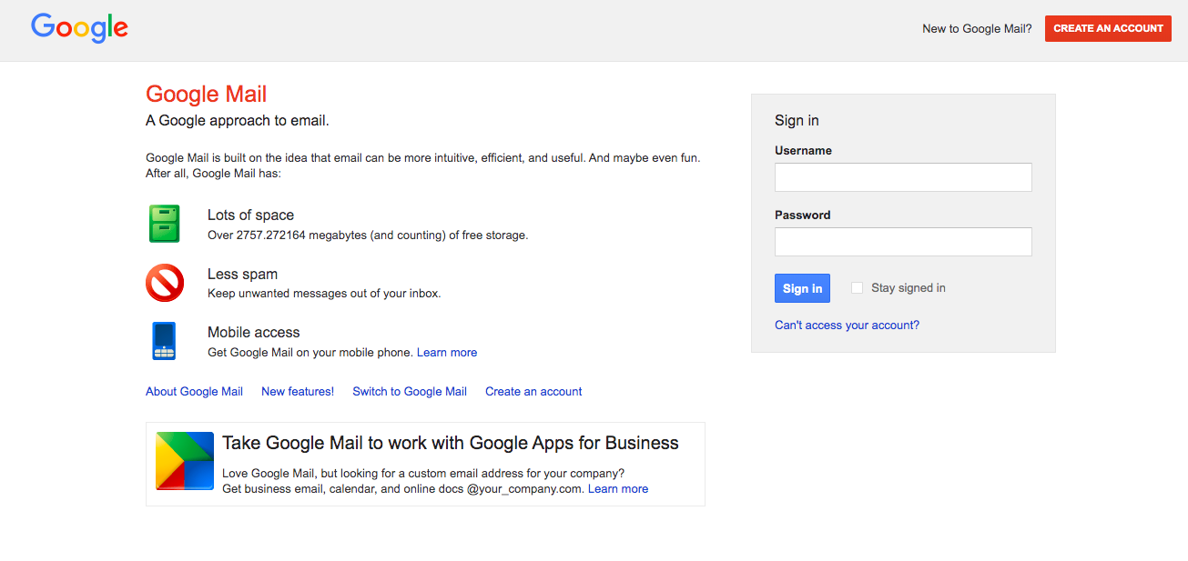Open Can't access your account link

(x=847, y=326)
